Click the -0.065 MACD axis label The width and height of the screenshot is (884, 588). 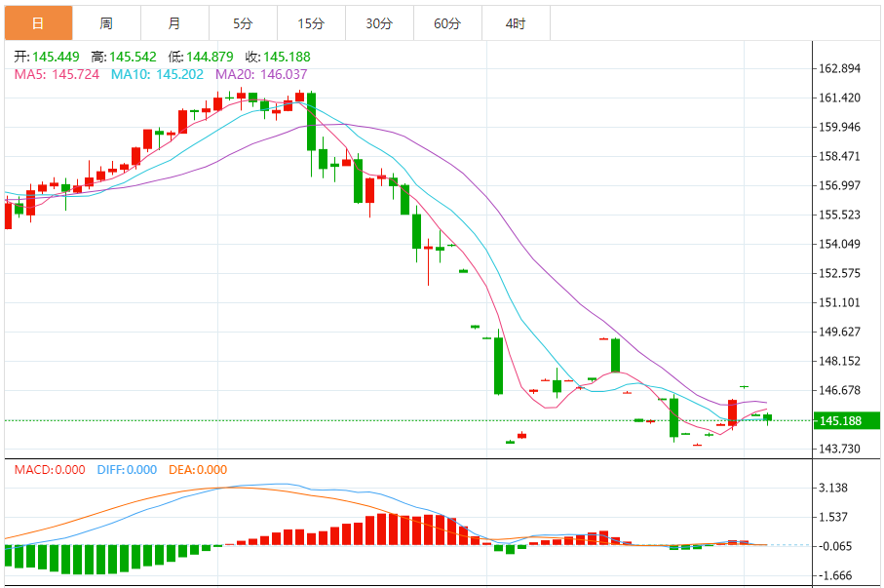(833, 546)
